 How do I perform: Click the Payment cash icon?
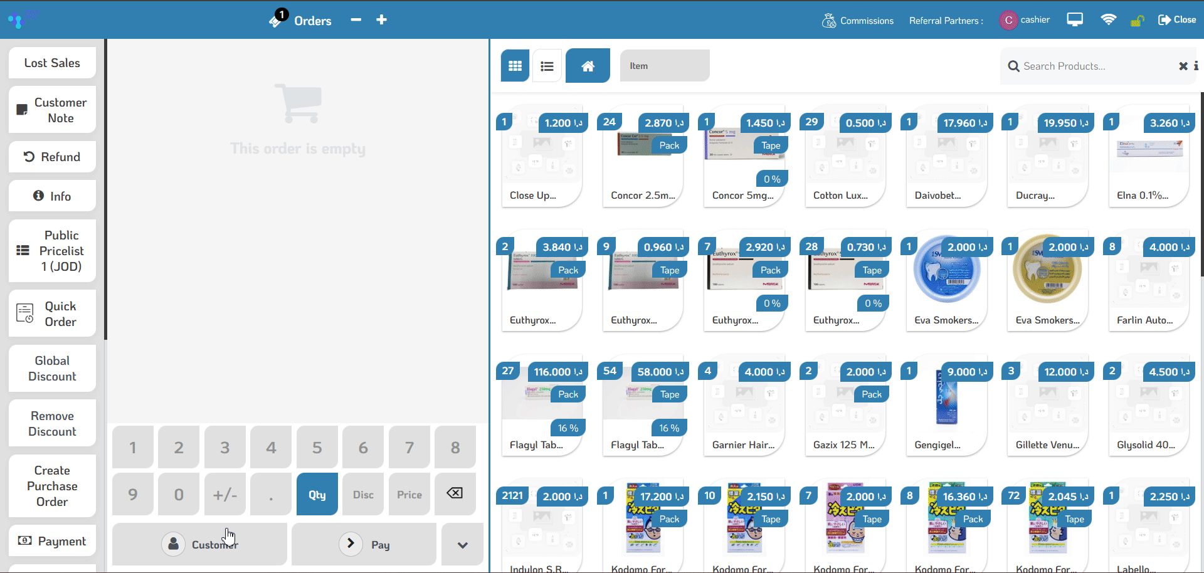[x=25, y=540]
